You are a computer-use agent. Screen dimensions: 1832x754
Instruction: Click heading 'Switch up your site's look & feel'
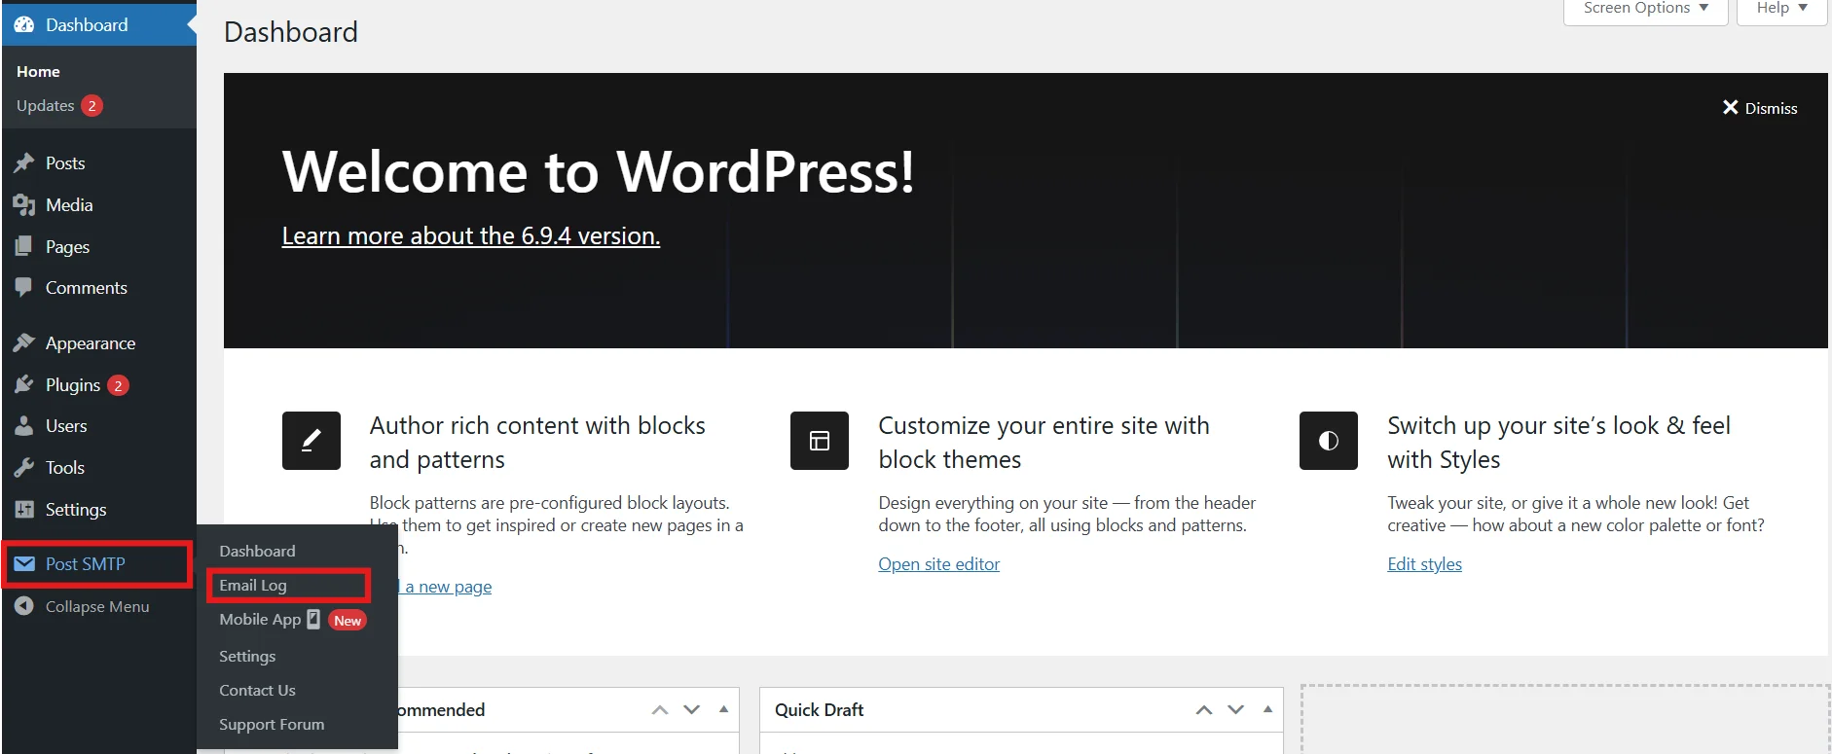[1558, 443]
